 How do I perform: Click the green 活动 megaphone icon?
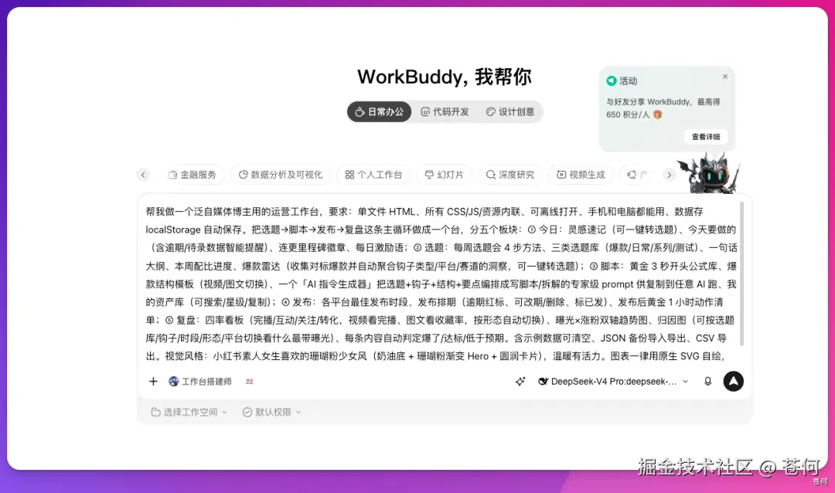(612, 81)
